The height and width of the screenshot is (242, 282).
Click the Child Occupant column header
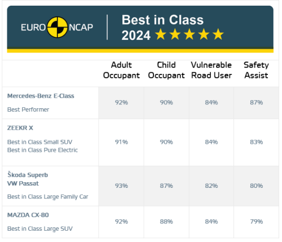(166, 70)
